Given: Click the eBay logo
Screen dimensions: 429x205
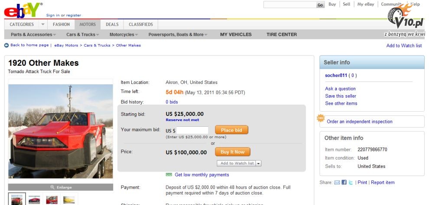Looking at the screenshot, I should click(23, 10).
